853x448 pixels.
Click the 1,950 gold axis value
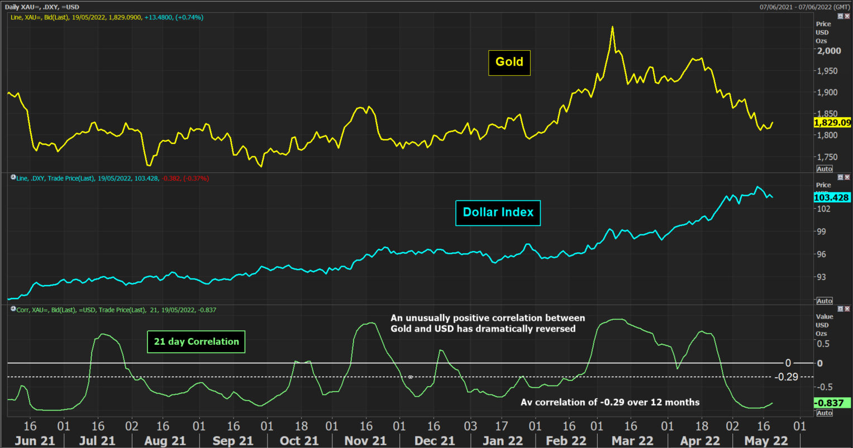pyautogui.click(x=828, y=71)
